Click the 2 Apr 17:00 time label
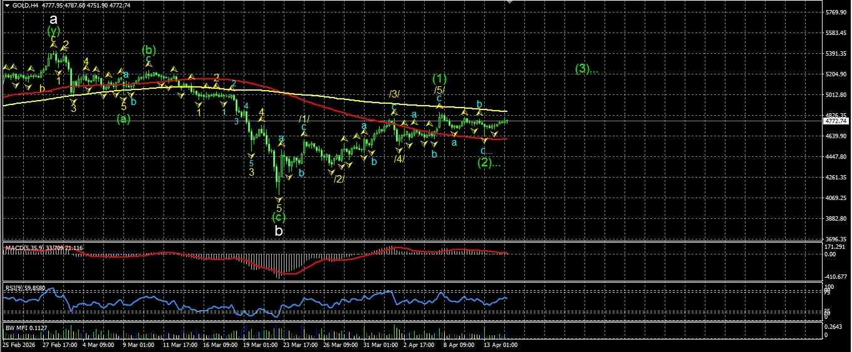852x352 pixels. coord(420,344)
